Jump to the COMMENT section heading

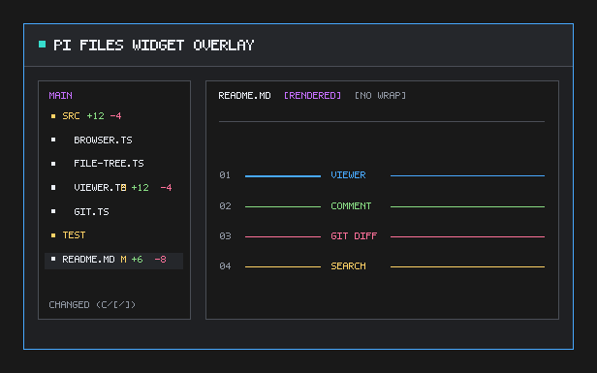click(x=351, y=206)
